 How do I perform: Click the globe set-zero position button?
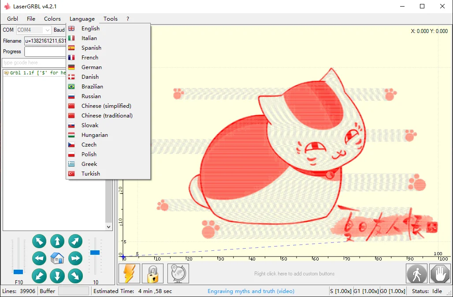(x=178, y=273)
